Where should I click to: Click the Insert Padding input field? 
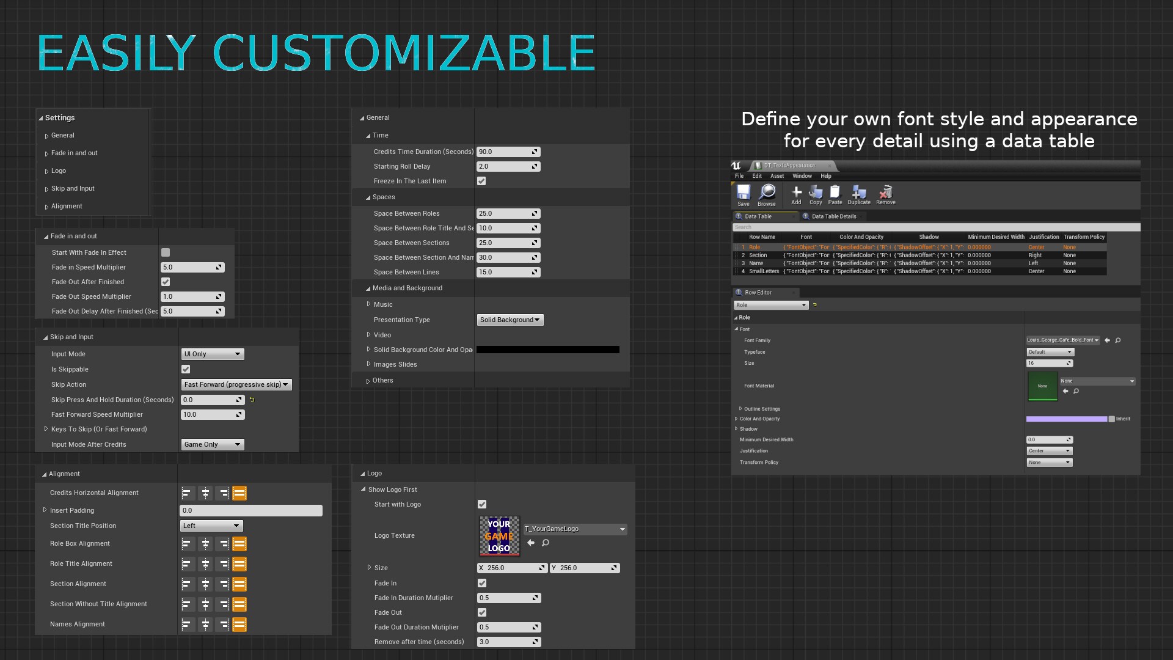tap(250, 510)
